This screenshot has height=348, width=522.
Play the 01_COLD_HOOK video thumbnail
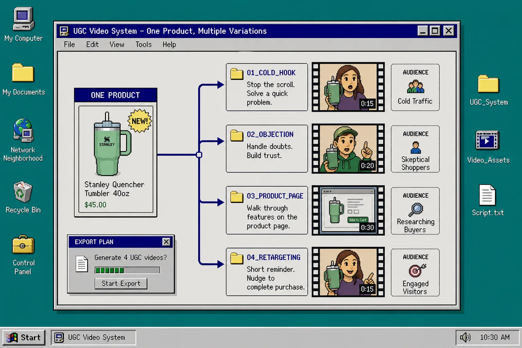(348, 87)
